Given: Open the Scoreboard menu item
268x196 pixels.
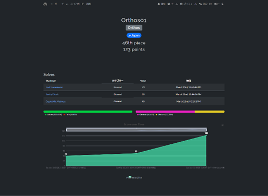Looking at the screenshot, I should pos(77,4).
